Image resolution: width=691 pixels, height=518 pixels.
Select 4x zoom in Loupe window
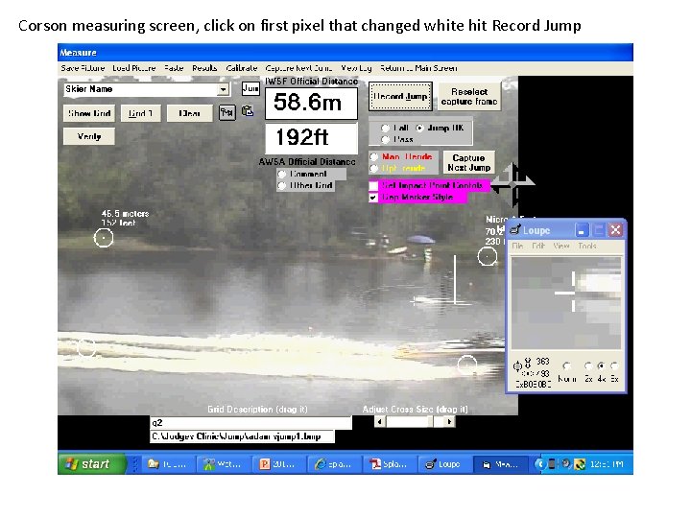[x=601, y=366]
